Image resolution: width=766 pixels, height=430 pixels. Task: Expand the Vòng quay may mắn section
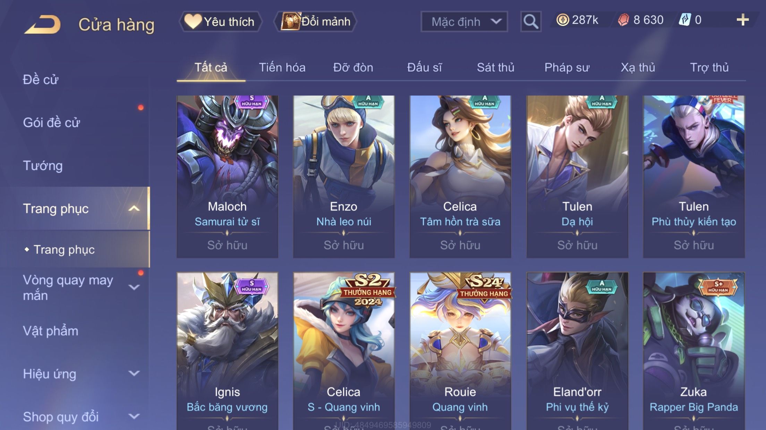click(x=134, y=287)
